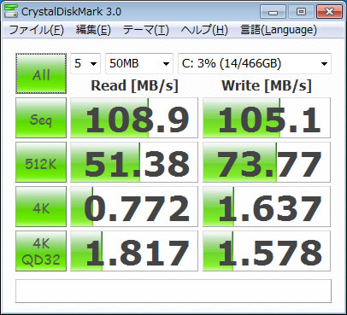
Task: Click the Read [MB/s] column header
Action: coord(134,86)
